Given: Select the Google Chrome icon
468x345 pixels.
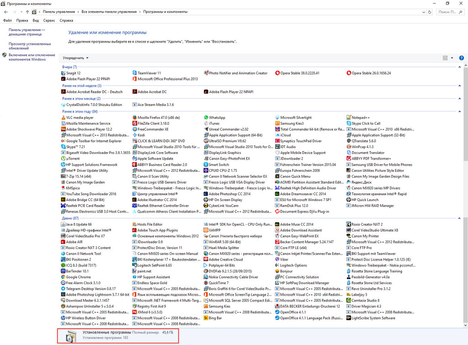Looking at the screenshot, I should point(63,277).
